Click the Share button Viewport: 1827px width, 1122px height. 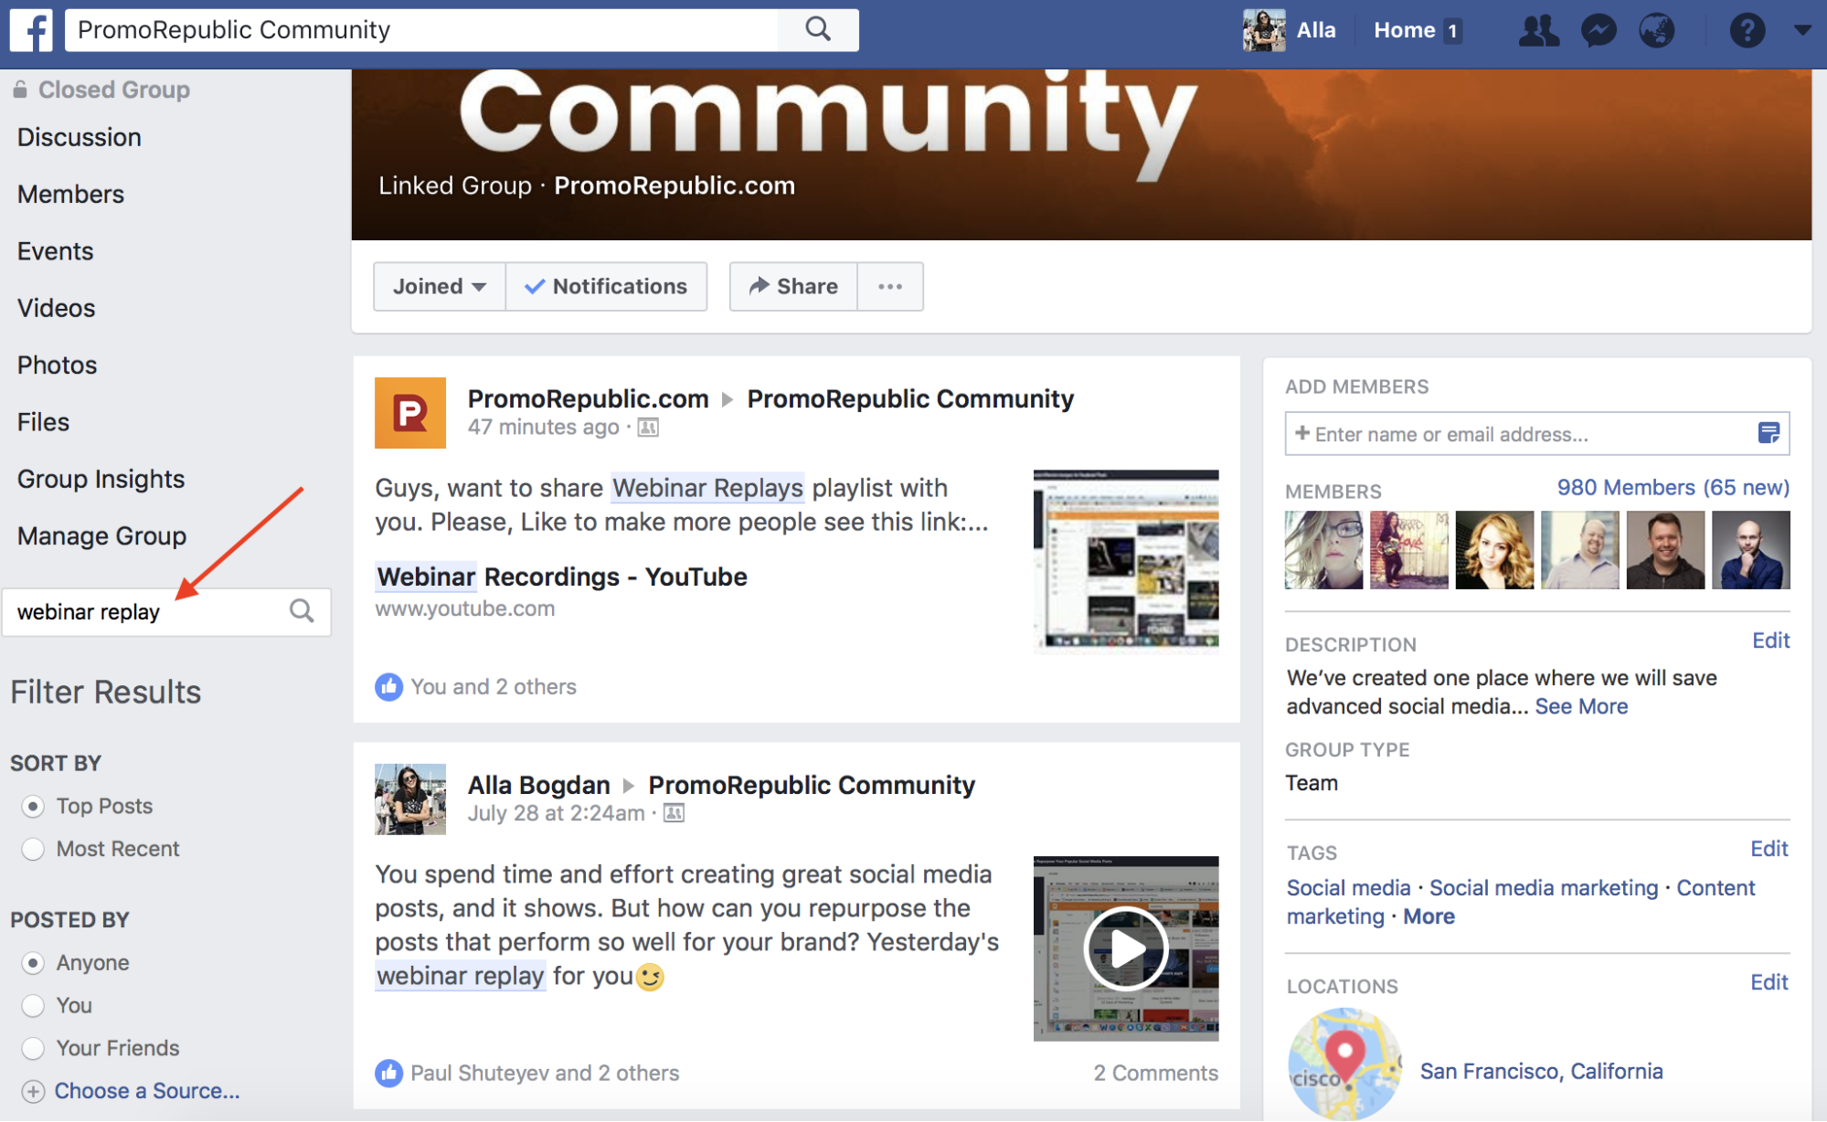click(x=793, y=286)
